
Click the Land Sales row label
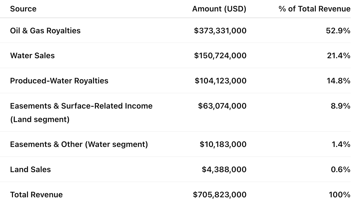31,170
